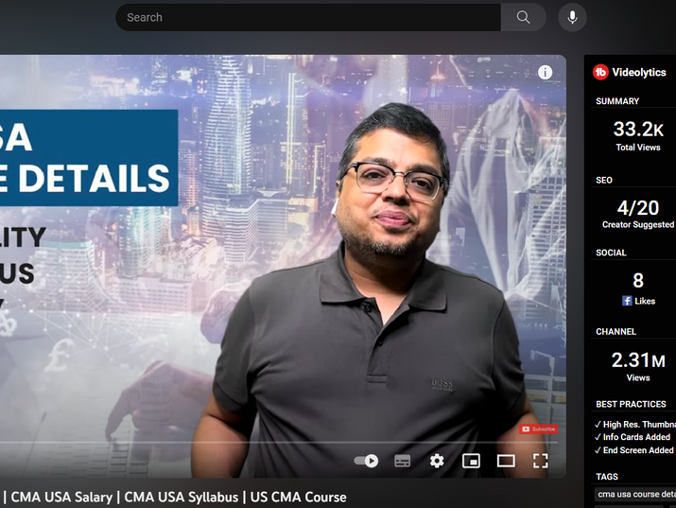676x508 pixels.
Task: Toggle the autoplay switch in player
Action: [x=366, y=461]
